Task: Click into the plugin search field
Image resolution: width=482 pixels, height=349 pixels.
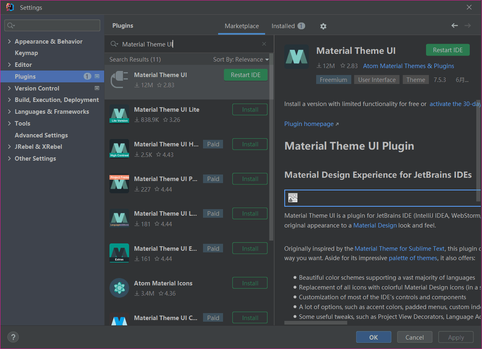Action: click(x=189, y=44)
